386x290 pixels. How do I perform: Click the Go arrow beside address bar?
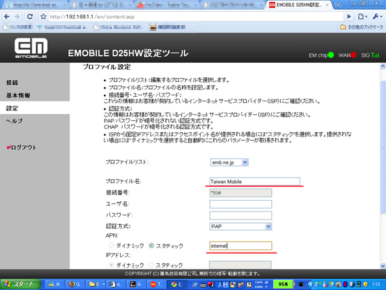pyautogui.click(x=349, y=16)
